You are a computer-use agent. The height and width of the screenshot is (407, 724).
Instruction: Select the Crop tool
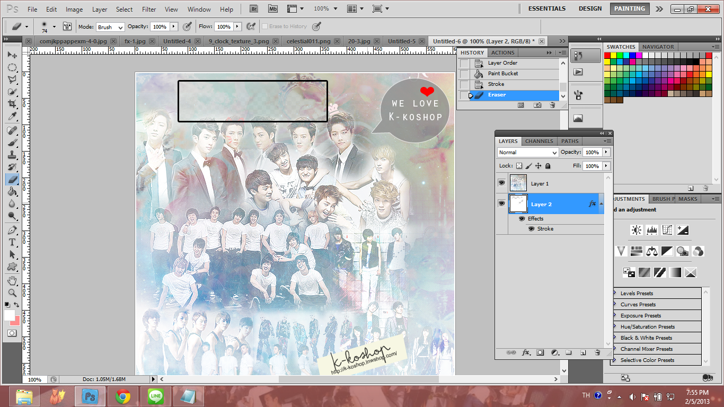pos(12,104)
